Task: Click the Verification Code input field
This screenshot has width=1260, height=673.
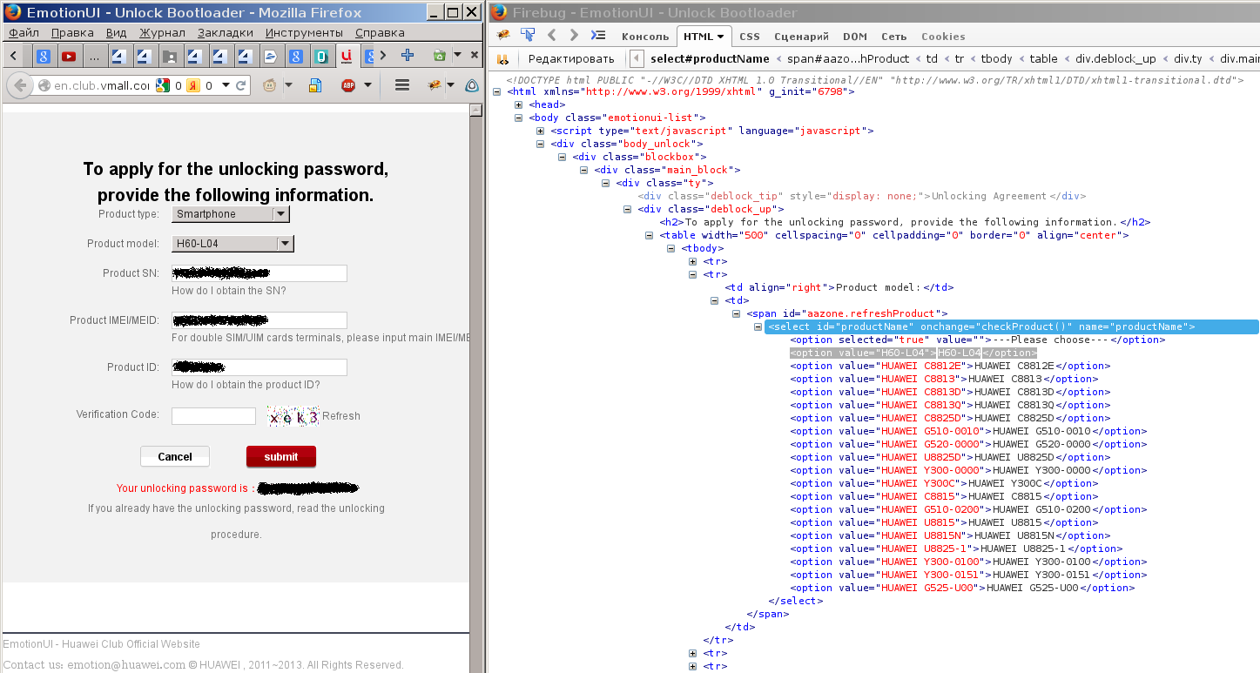Action: [x=213, y=416]
